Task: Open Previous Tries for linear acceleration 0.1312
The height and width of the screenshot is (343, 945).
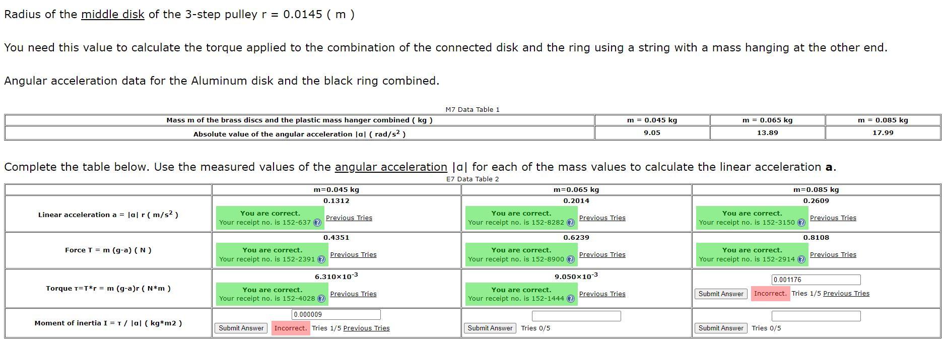Action: point(349,218)
